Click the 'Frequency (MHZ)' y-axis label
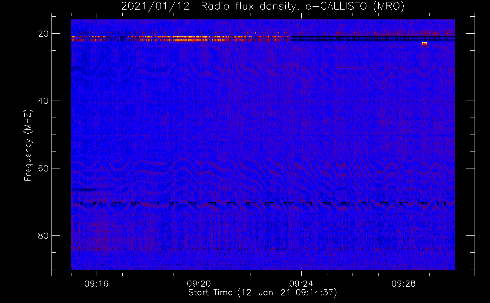Image resolution: width=490 pixels, height=303 pixels. 28,145
